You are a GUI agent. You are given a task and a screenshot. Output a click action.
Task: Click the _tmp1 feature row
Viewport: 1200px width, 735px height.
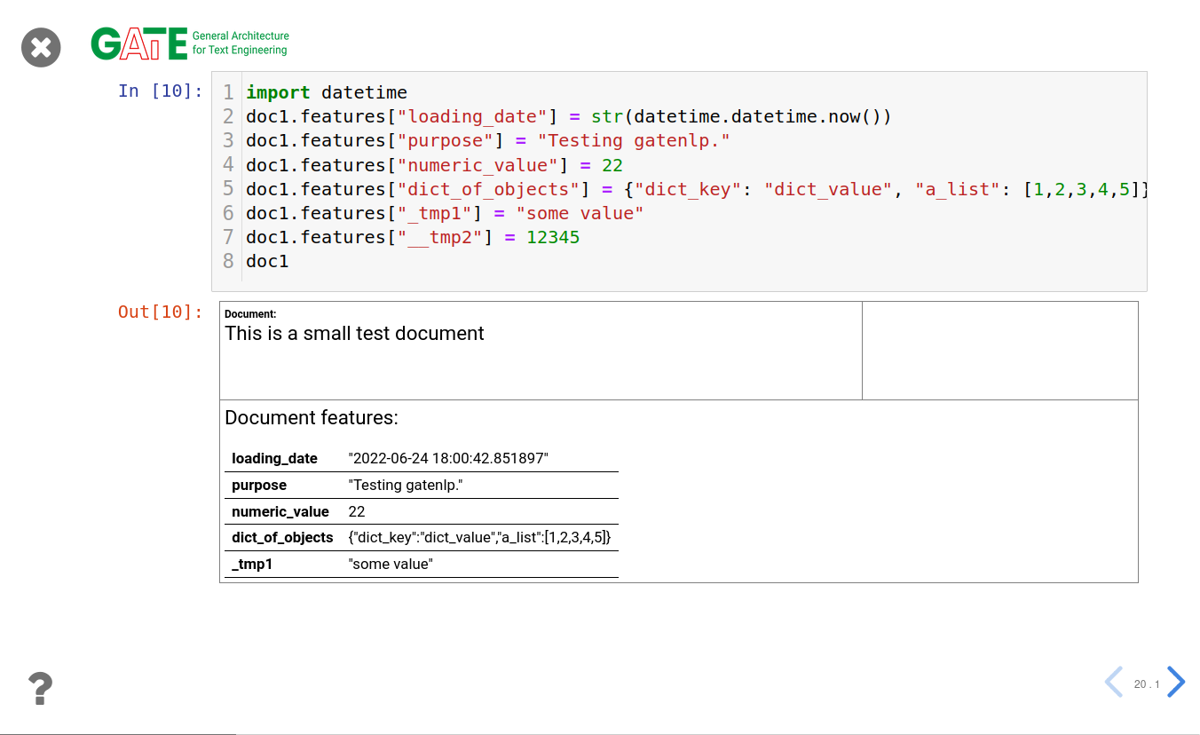421,565
